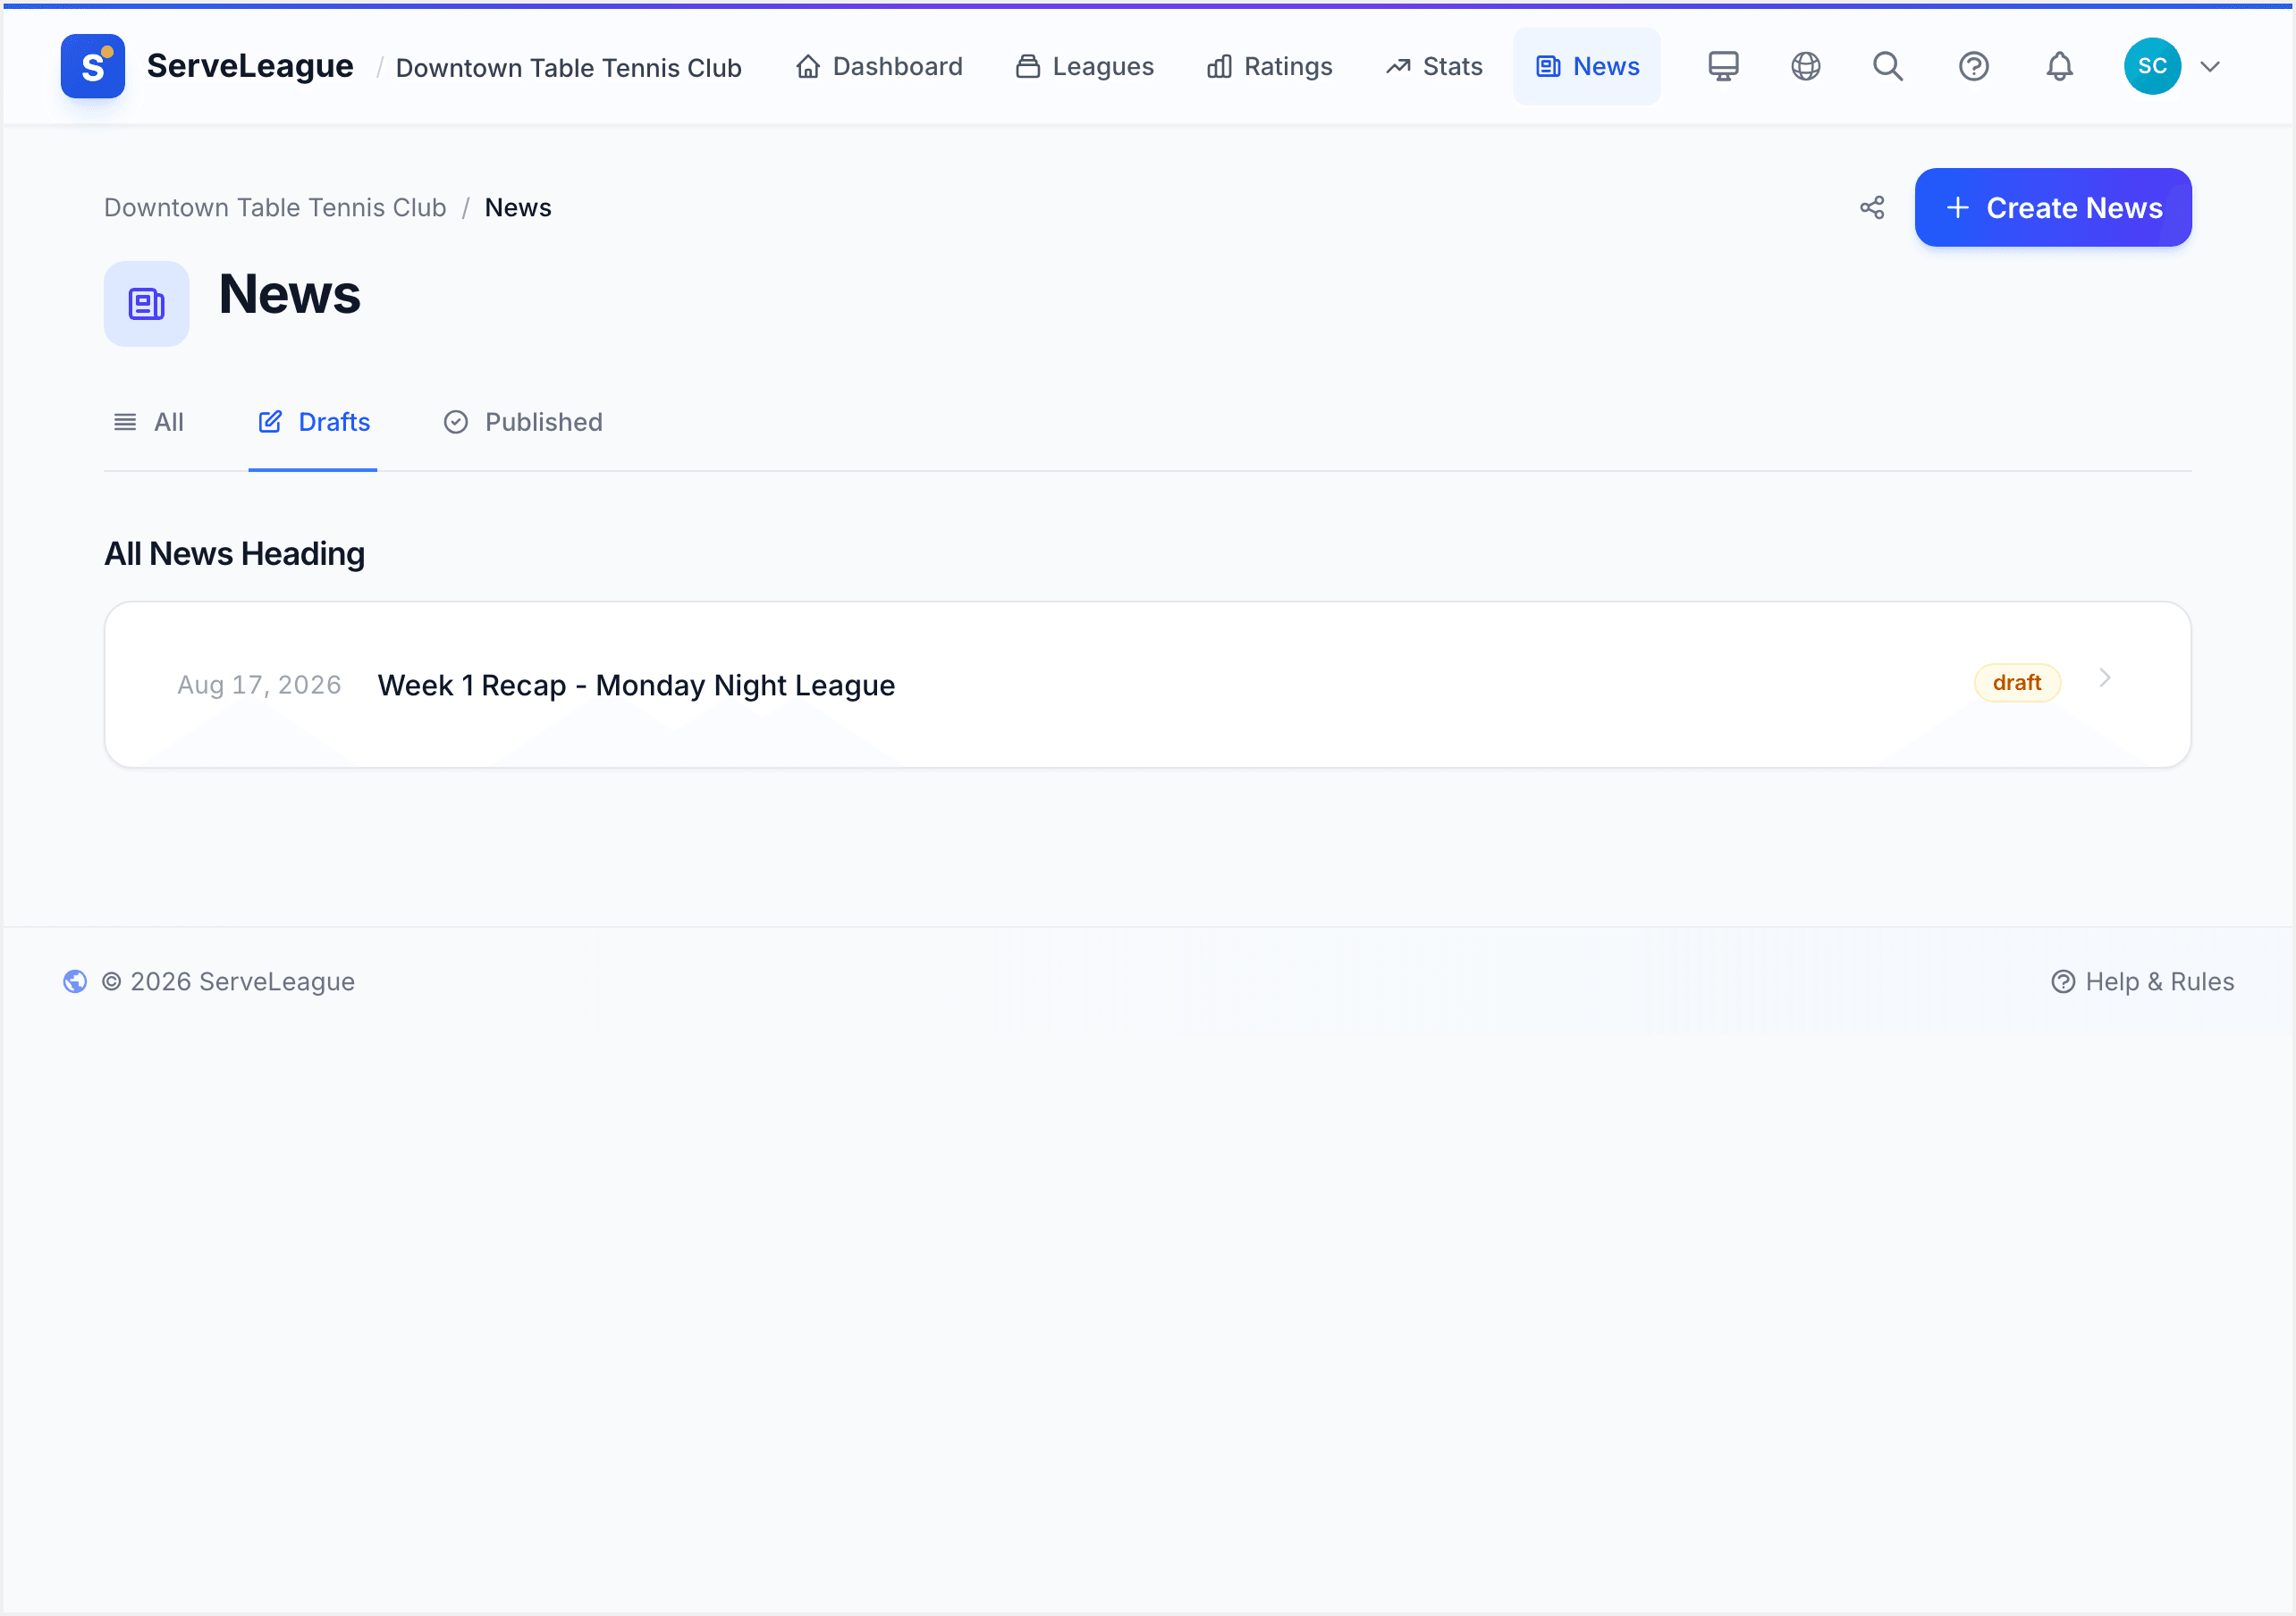Open help question mark icon in header
2296x1616 pixels.
point(1973,66)
